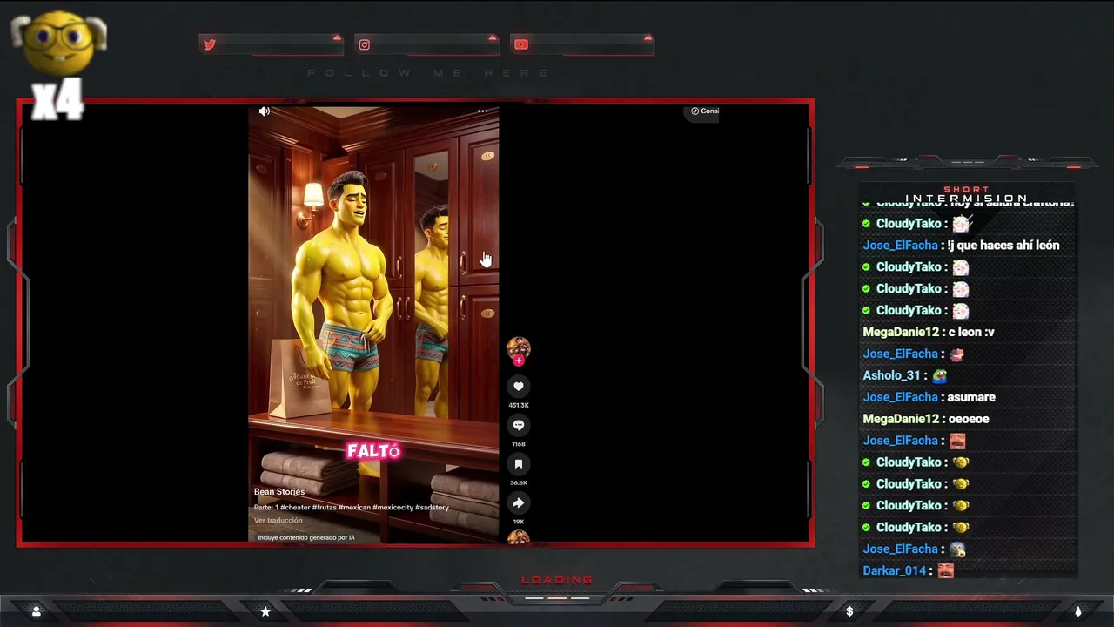Click the flame icon in the bottom bar
The width and height of the screenshot is (1114, 627).
pos(1077,611)
